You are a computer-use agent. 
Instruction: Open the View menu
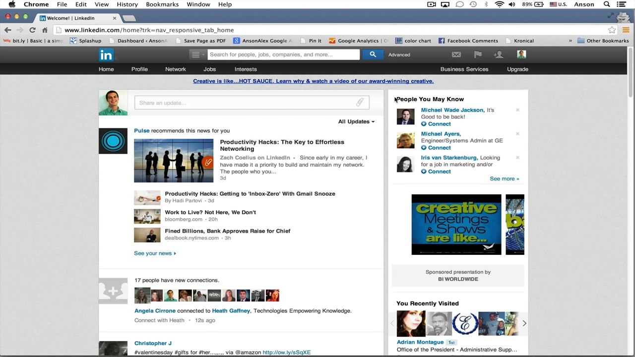click(102, 4)
